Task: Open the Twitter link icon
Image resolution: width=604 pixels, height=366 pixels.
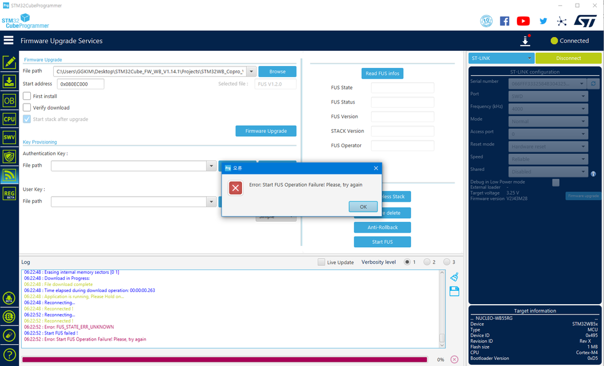Action: 543,21
